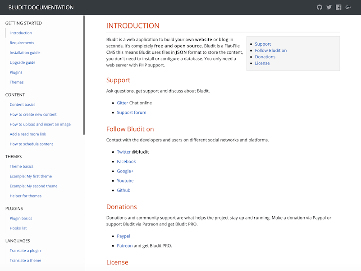Open the Facebook icon in header
The width and height of the screenshot is (361, 271).
click(x=338, y=7)
